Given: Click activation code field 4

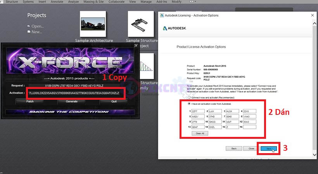Looking at the screenshot, I should [250, 111].
